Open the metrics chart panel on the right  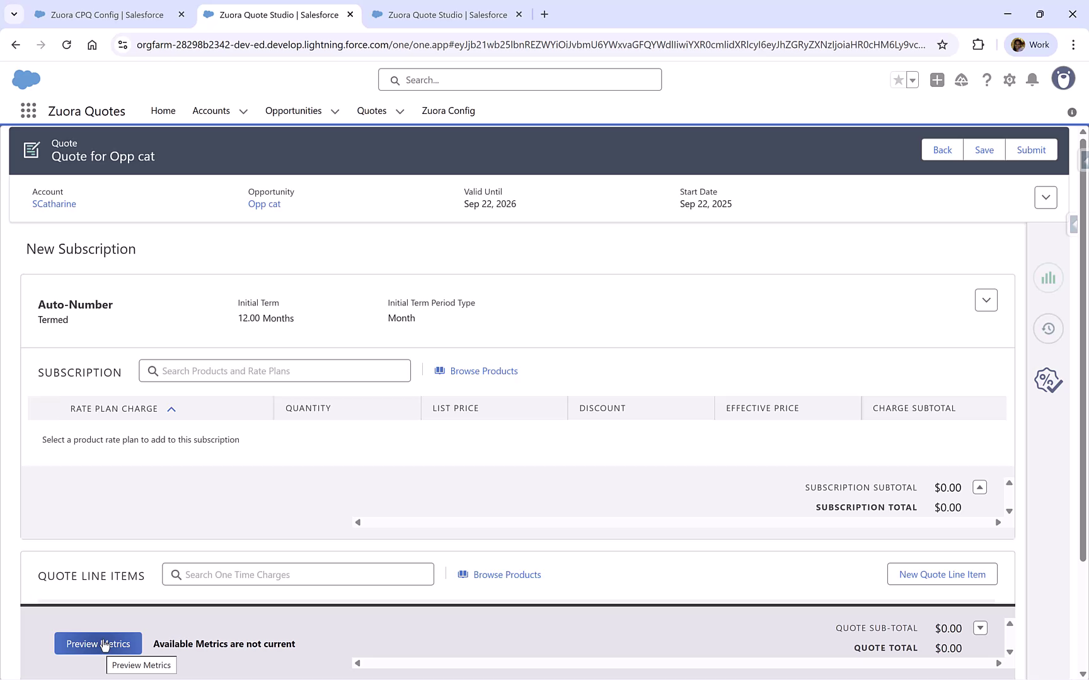pos(1048,277)
